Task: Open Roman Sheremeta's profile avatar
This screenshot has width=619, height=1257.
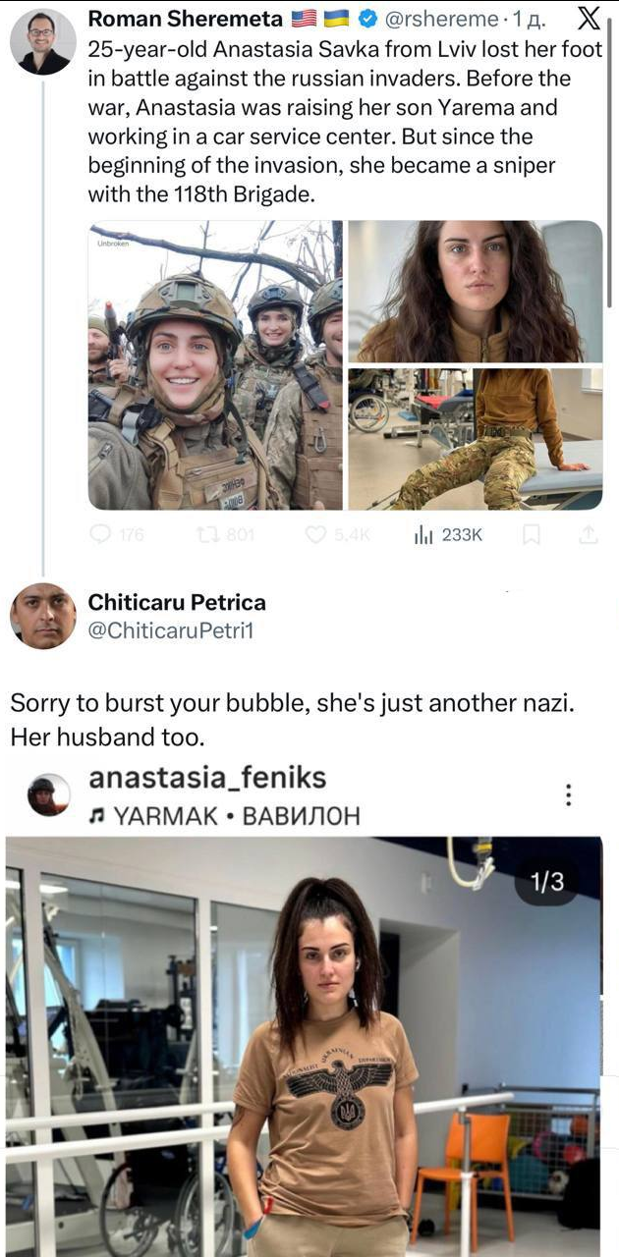Action: [x=42, y=42]
